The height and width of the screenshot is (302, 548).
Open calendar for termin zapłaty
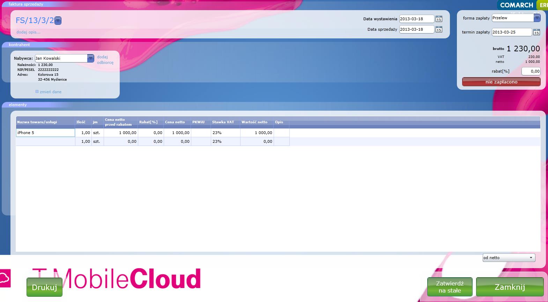(536, 32)
